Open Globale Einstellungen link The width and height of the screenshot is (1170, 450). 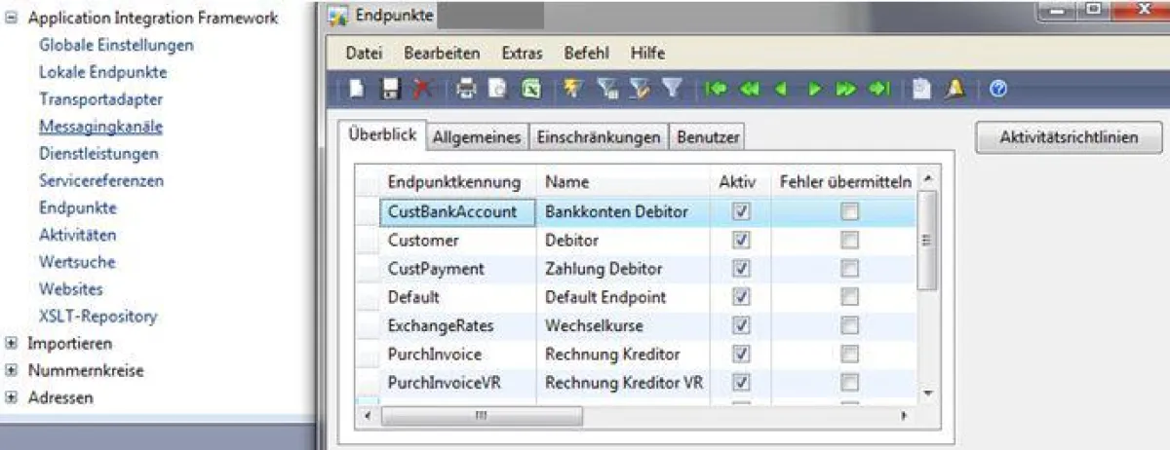tap(116, 45)
